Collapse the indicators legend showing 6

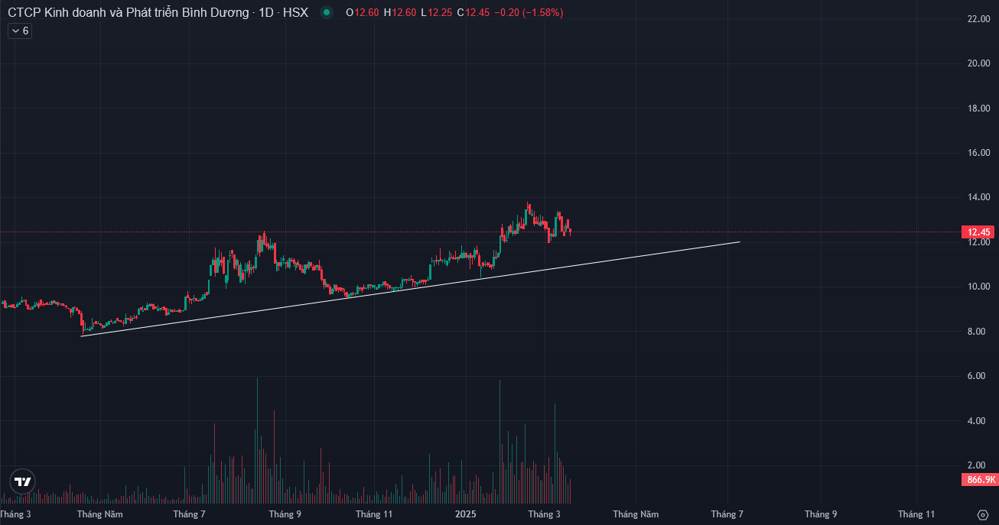[20, 31]
